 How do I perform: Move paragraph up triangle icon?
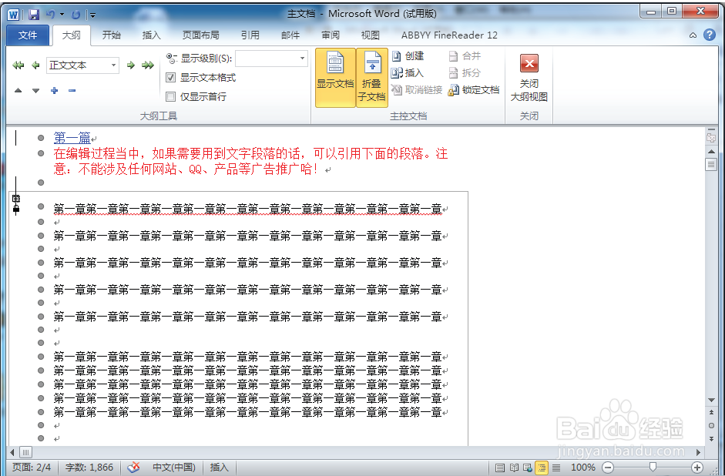(18, 91)
